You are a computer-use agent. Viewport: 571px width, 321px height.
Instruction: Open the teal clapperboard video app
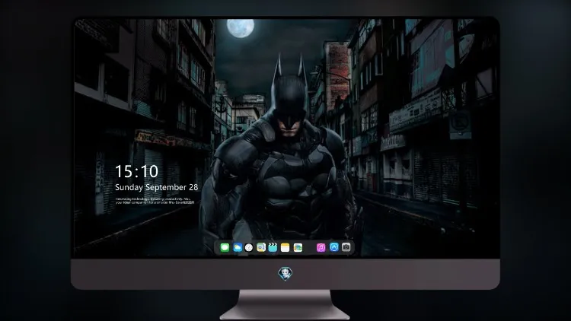tap(273, 247)
